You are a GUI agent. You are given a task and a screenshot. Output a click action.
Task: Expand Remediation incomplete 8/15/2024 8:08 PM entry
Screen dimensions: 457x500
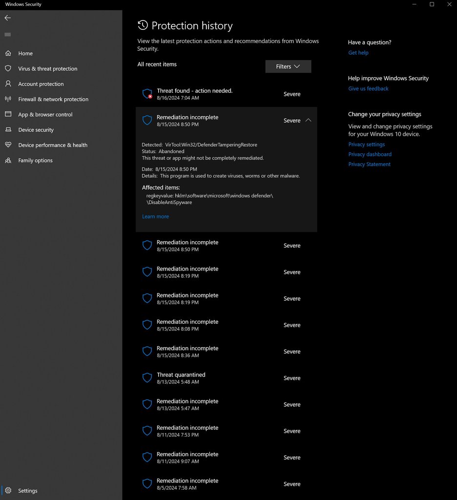coord(226,325)
